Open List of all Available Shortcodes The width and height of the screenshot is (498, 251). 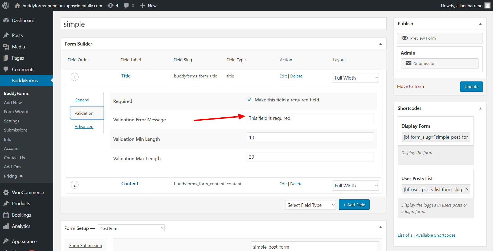[426, 235]
